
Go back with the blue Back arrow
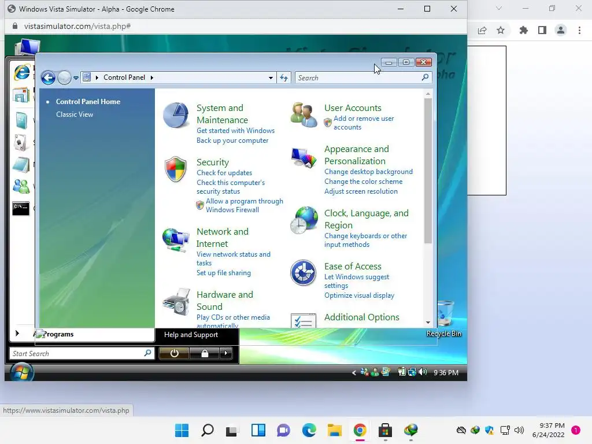tap(48, 78)
